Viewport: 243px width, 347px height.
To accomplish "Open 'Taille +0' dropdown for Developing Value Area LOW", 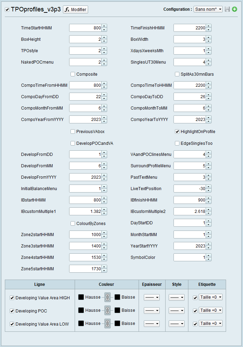I will click(211, 323).
